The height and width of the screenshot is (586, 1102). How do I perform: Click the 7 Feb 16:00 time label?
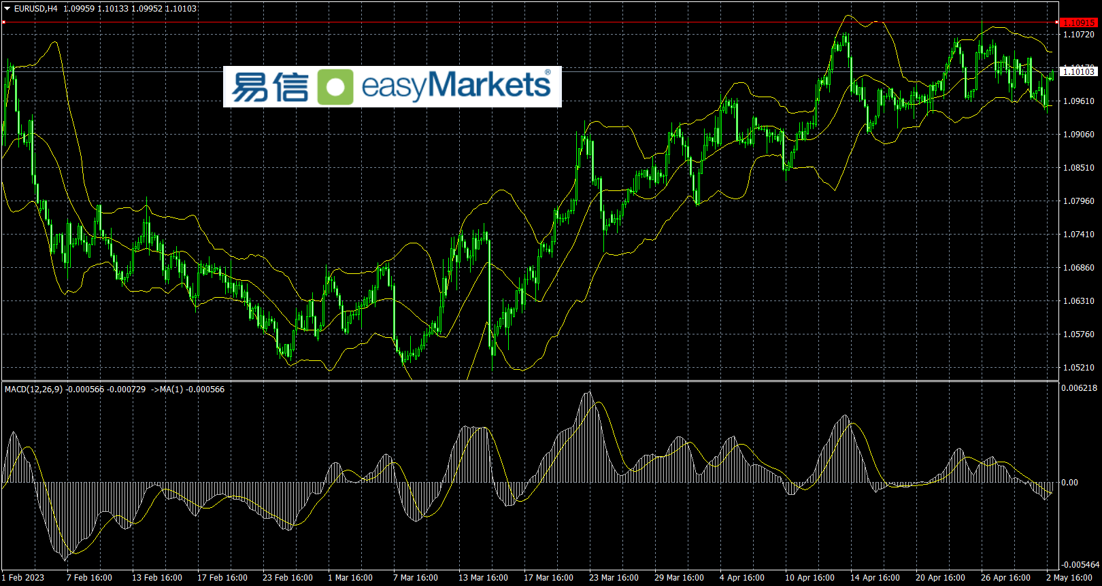point(89,578)
